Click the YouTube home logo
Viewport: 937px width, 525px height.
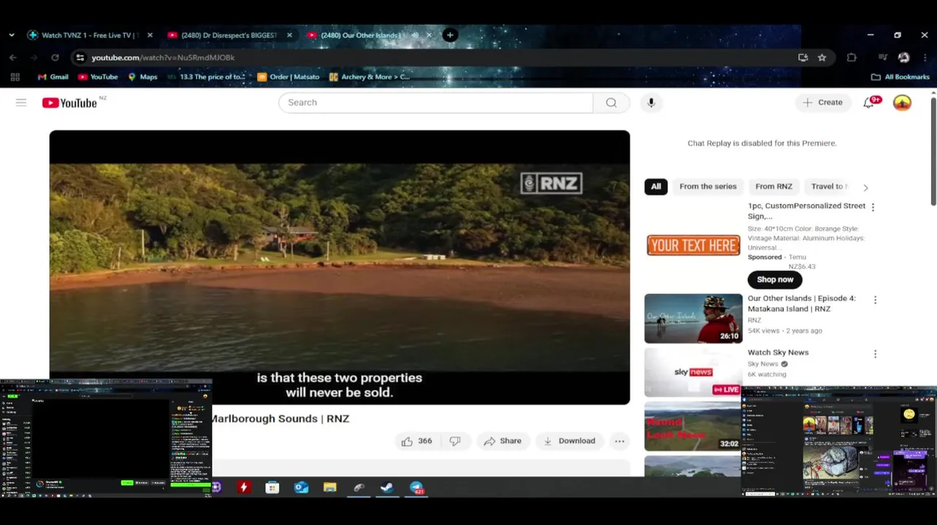click(x=69, y=103)
